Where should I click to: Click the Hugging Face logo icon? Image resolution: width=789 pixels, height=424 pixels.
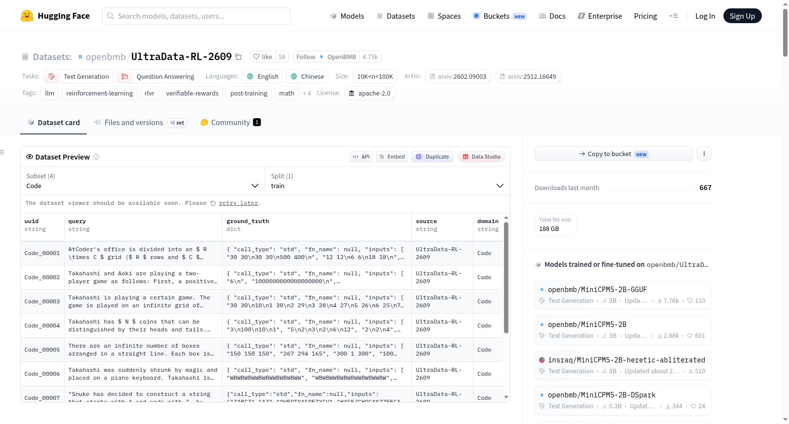pyautogui.click(x=27, y=16)
